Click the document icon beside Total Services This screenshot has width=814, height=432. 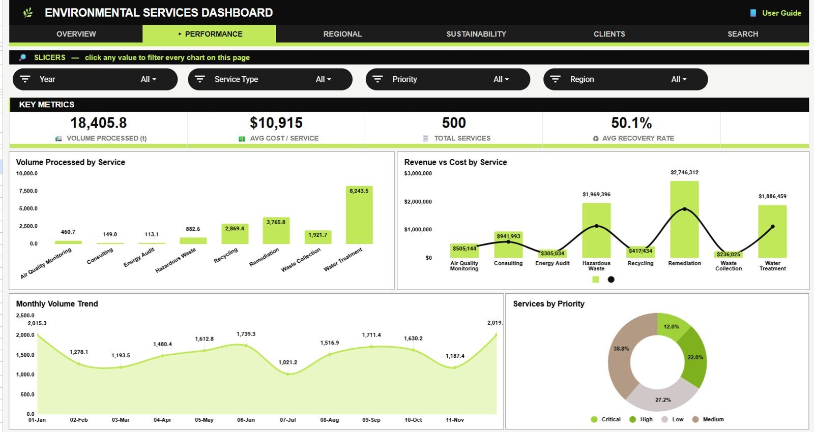click(426, 138)
